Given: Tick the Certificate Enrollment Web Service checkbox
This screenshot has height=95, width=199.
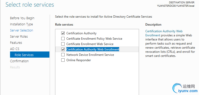Looking at the screenshot, I should (63, 44).
